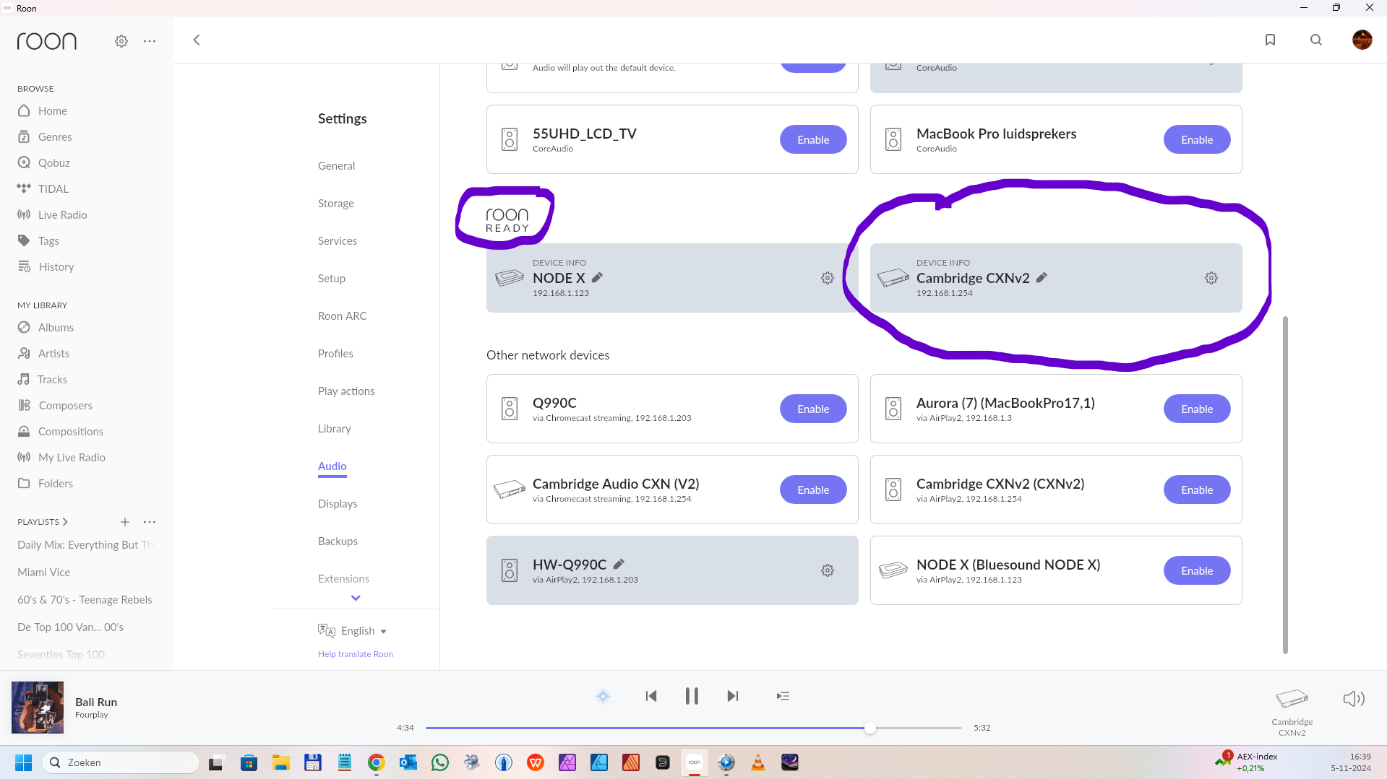1387x779 pixels.
Task: Open Extensions settings tab
Action: [x=343, y=578]
